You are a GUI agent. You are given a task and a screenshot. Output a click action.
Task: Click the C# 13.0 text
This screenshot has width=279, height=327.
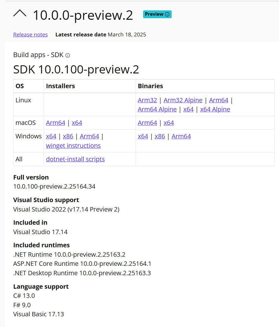pyautogui.click(x=24, y=296)
